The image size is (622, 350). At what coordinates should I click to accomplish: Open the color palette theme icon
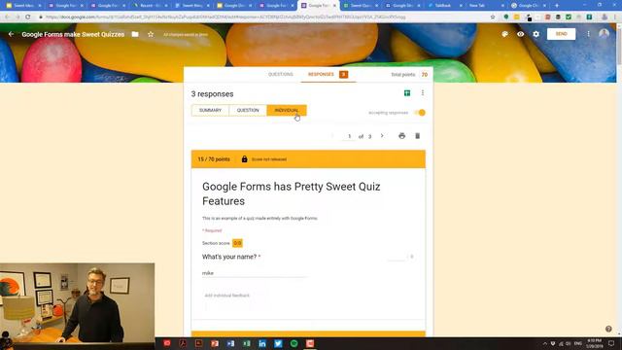pos(504,34)
